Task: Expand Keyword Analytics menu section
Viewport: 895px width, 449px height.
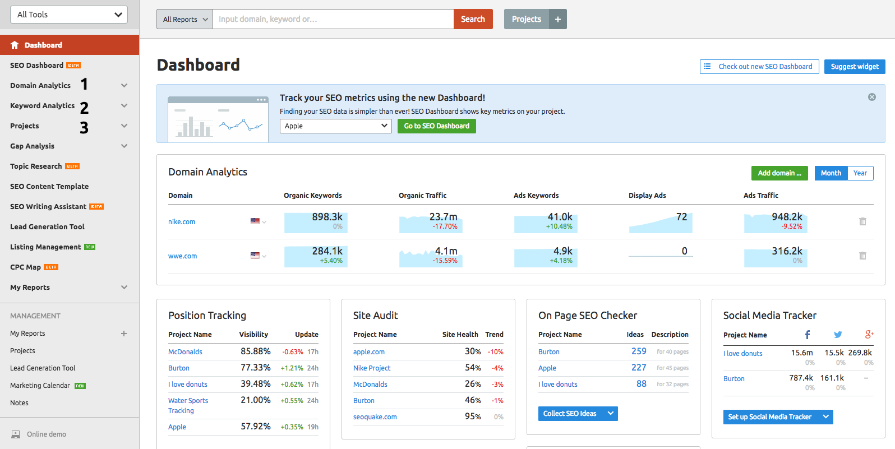Action: [x=124, y=106]
